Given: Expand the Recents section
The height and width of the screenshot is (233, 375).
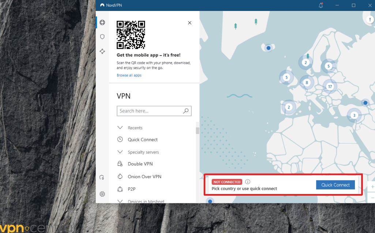Looking at the screenshot, I should coord(120,127).
